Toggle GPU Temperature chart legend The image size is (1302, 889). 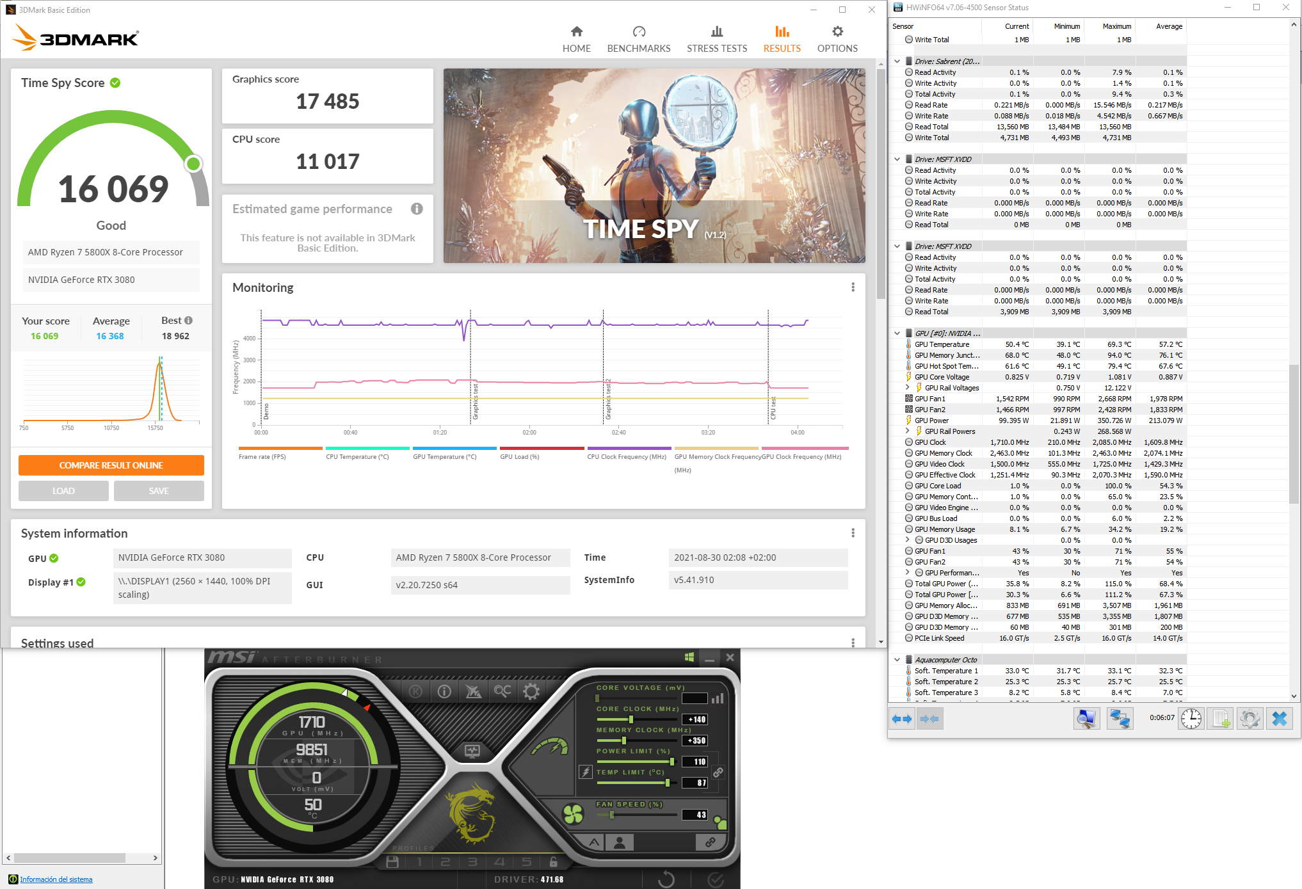pyautogui.click(x=454, y=453)
